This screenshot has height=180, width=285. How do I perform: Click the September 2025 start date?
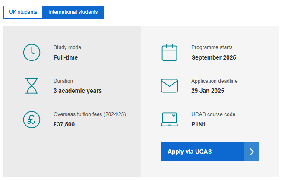click(214, 57)
